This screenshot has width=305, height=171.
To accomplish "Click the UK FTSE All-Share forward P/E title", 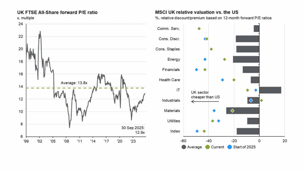I will click(x=57, y=12).
